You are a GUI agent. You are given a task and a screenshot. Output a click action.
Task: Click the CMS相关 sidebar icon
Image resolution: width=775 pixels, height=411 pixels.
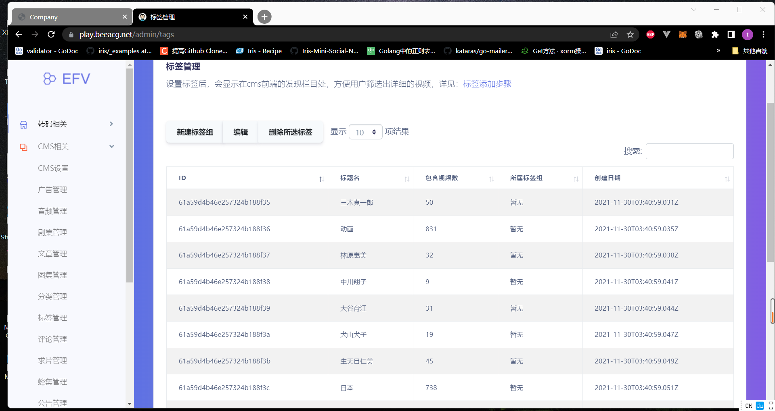[24, 147]
